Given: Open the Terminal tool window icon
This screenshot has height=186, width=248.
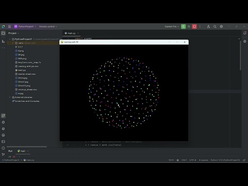Looking at the screenshot, I should point(3,142).
